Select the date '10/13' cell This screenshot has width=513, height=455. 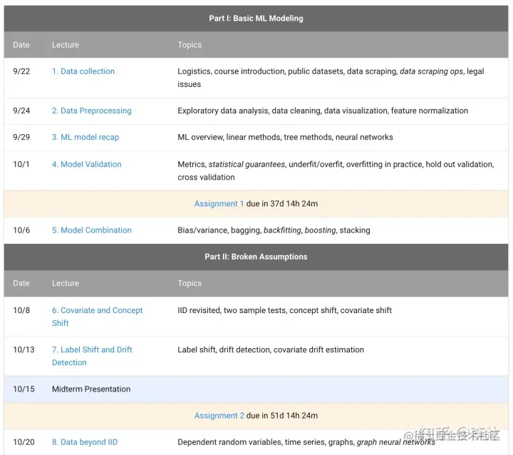click(24, 349)
